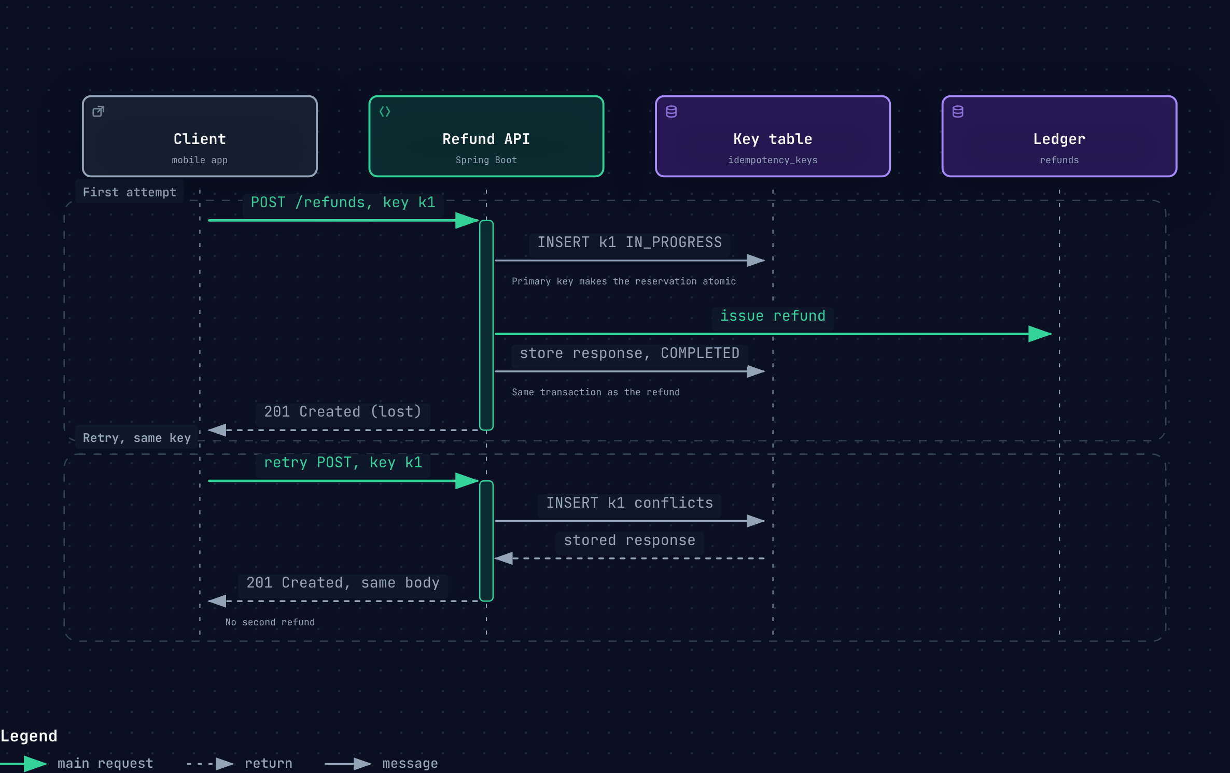Image resolution: width=1230 pixels, height=773 pixels.
Task: Click the retry activation bar on Refund API
Action: click(486, 541)
